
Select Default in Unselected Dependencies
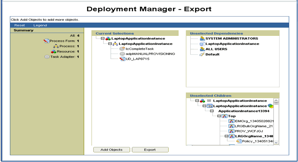pyautogui.click(x=212, y=54)
